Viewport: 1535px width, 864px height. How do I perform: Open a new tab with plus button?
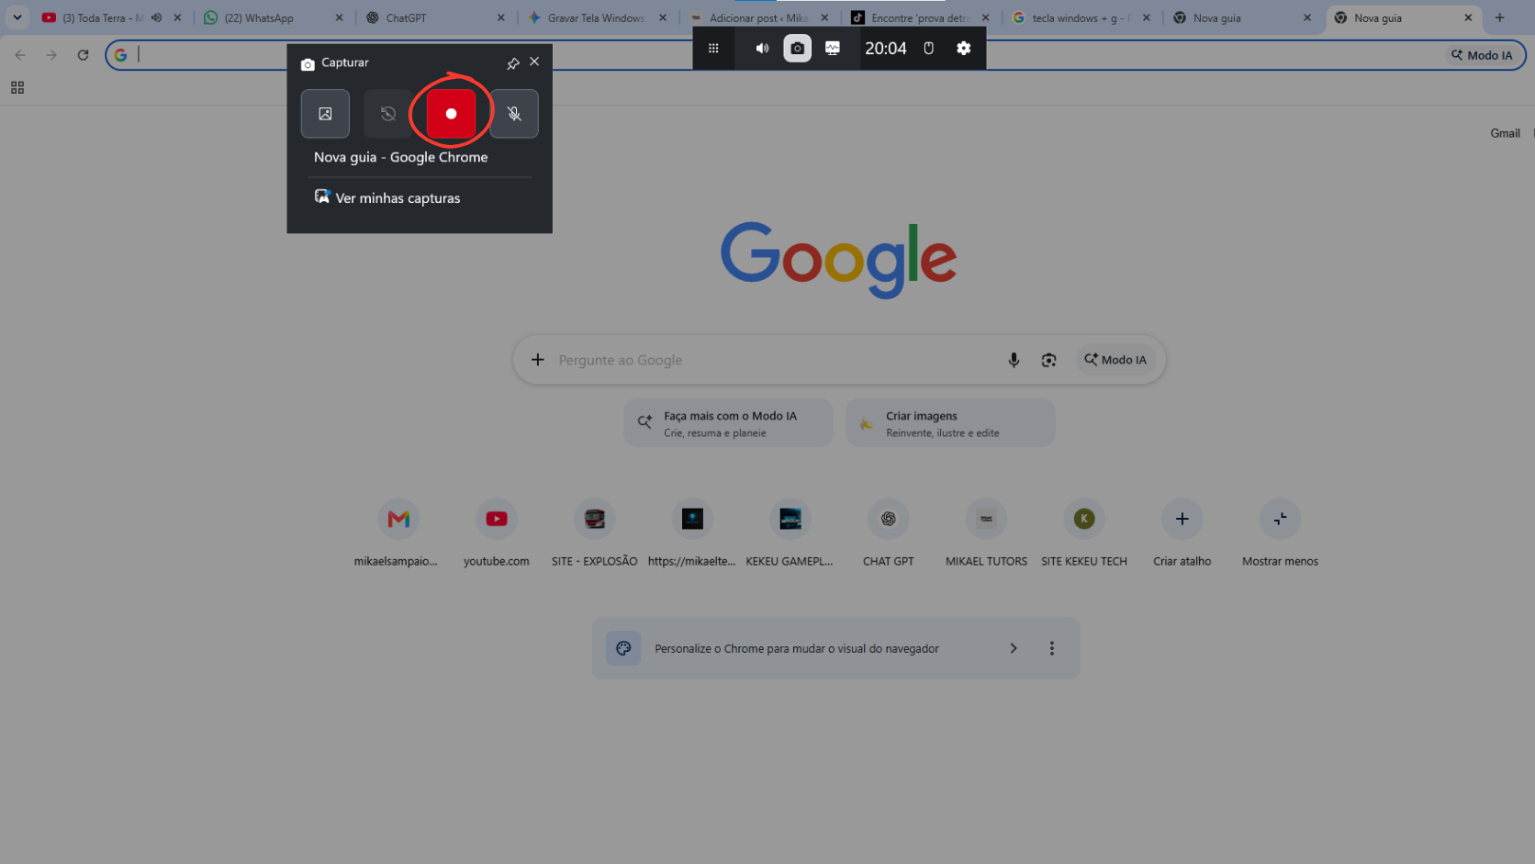[x=1499, y=17]
